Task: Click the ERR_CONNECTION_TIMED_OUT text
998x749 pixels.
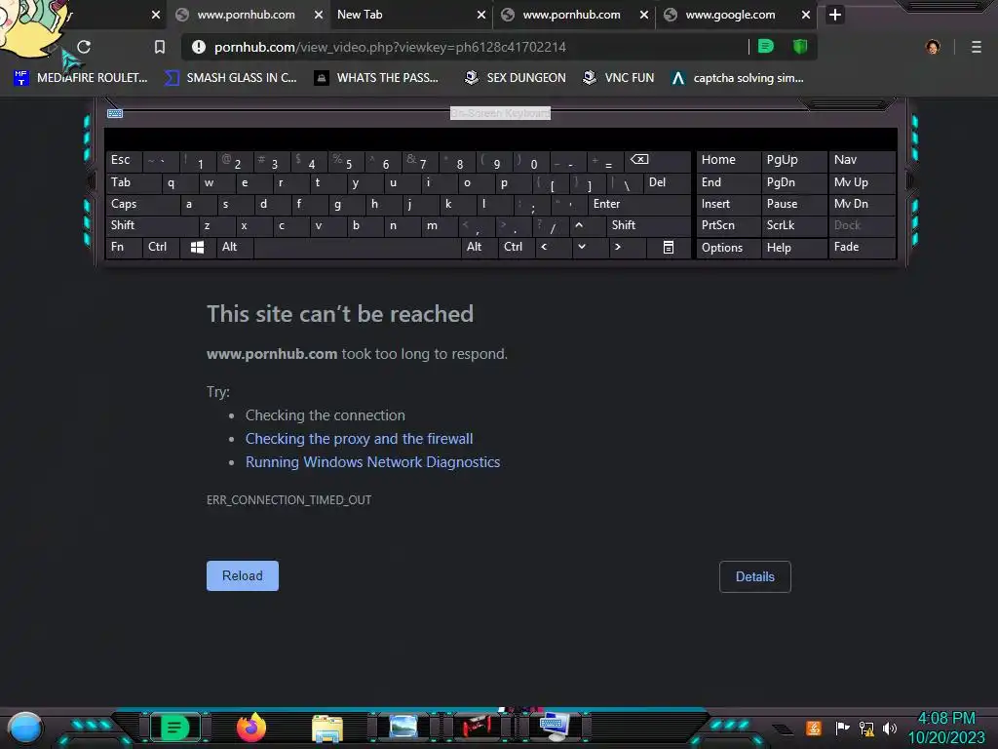Action: coord(288,500)
